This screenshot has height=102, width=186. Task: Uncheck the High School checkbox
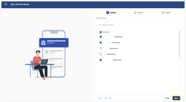(101, 60)
